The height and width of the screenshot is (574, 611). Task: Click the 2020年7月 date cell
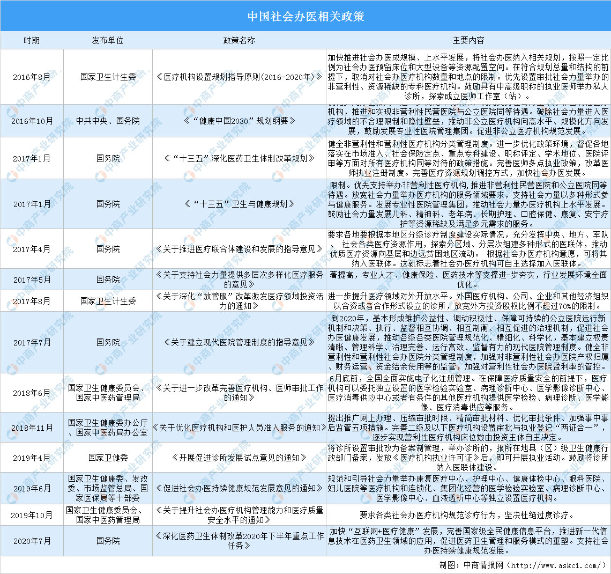pyautogui.click(x=31, y=541)
